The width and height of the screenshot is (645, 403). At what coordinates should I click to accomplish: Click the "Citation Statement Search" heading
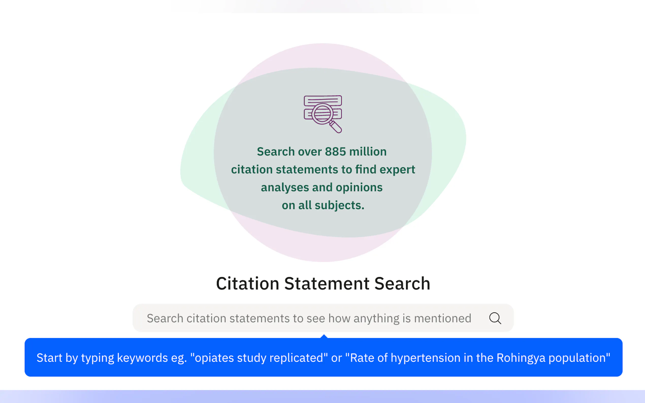click(323, 283)
